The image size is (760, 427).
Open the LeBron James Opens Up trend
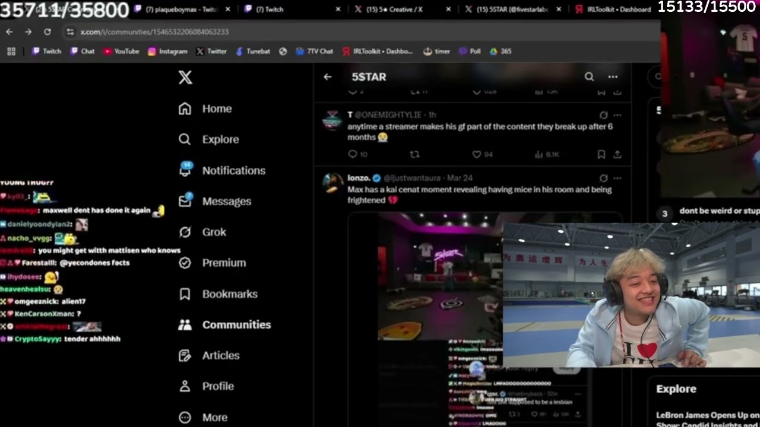pyautogui.click(x=708, y=420)
